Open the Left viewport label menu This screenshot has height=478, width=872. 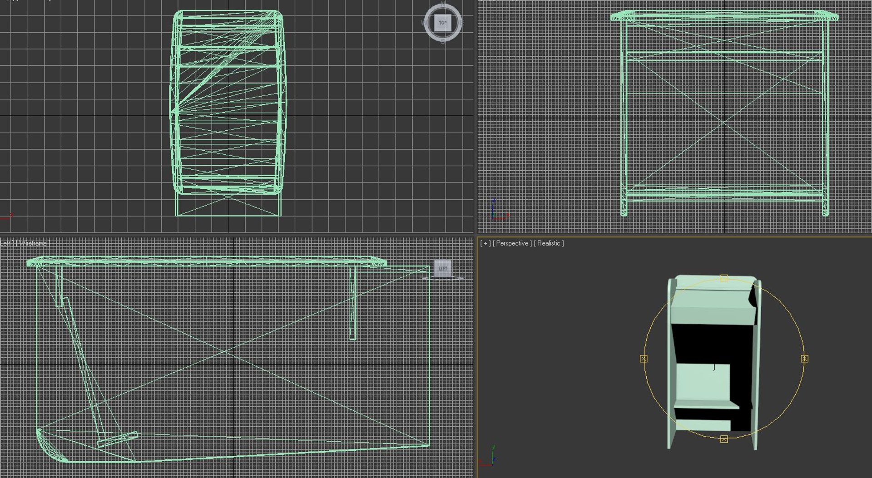click(5, 243)
